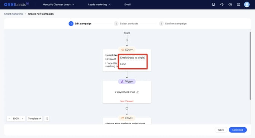Image resolution: width=255 pixels, height=138 pixels.
Task: Click the Next step button
Action: click(x=237, y=130)
